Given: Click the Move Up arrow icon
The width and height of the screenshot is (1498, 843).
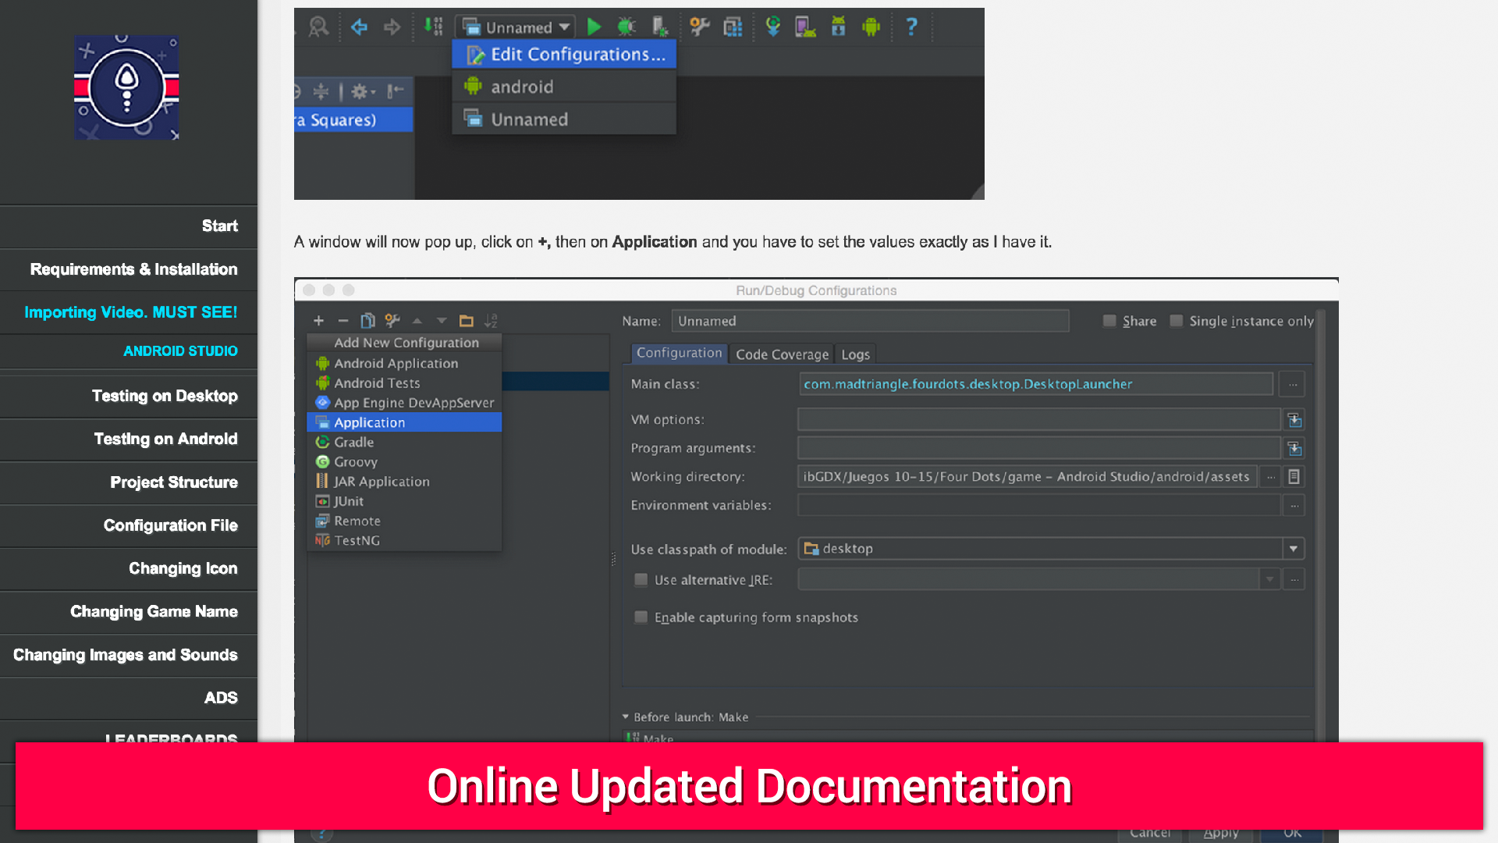Looking at the screenshot, I should click(417, 321).
